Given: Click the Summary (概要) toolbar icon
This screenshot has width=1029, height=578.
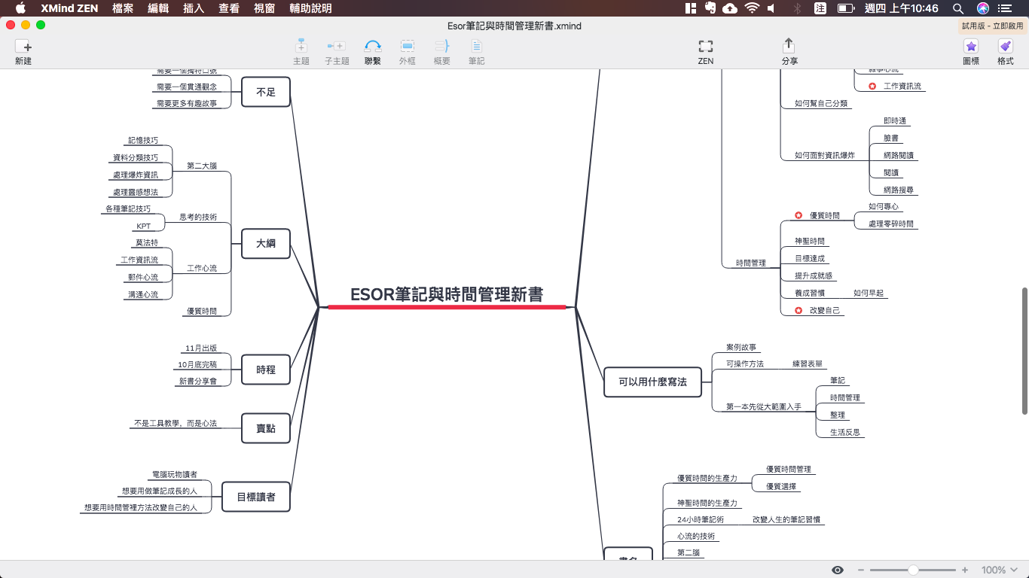Looking at the screenshot, I should pyautogui.click(x=441, y=46).
